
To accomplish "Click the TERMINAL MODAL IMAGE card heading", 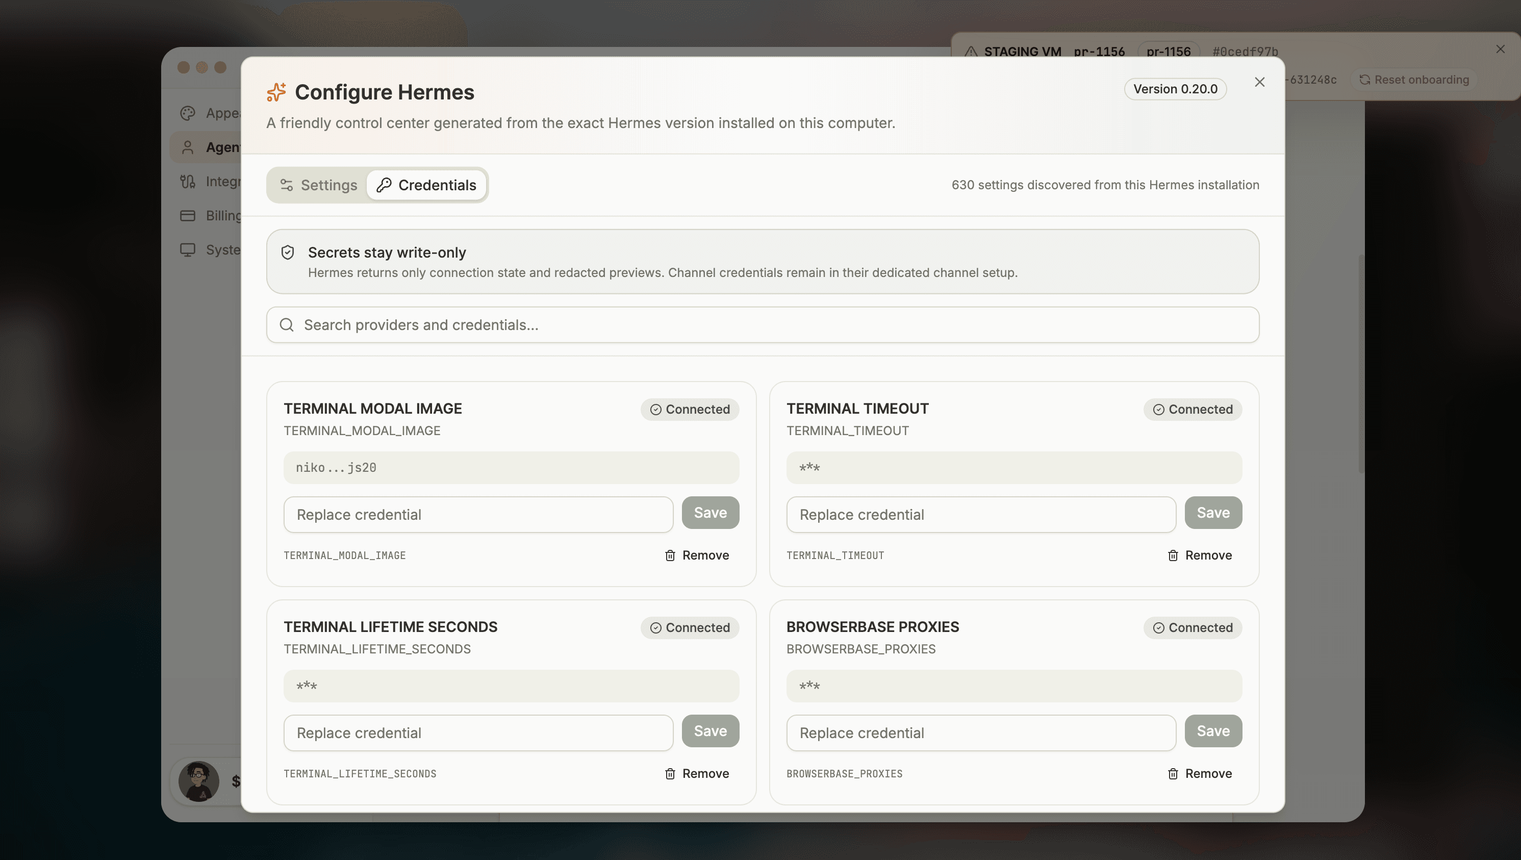I will 372,409.
